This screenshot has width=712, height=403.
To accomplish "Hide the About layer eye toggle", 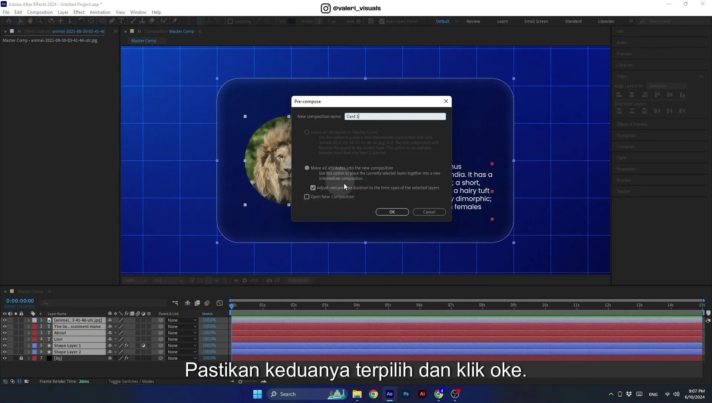I will point(4,333).
